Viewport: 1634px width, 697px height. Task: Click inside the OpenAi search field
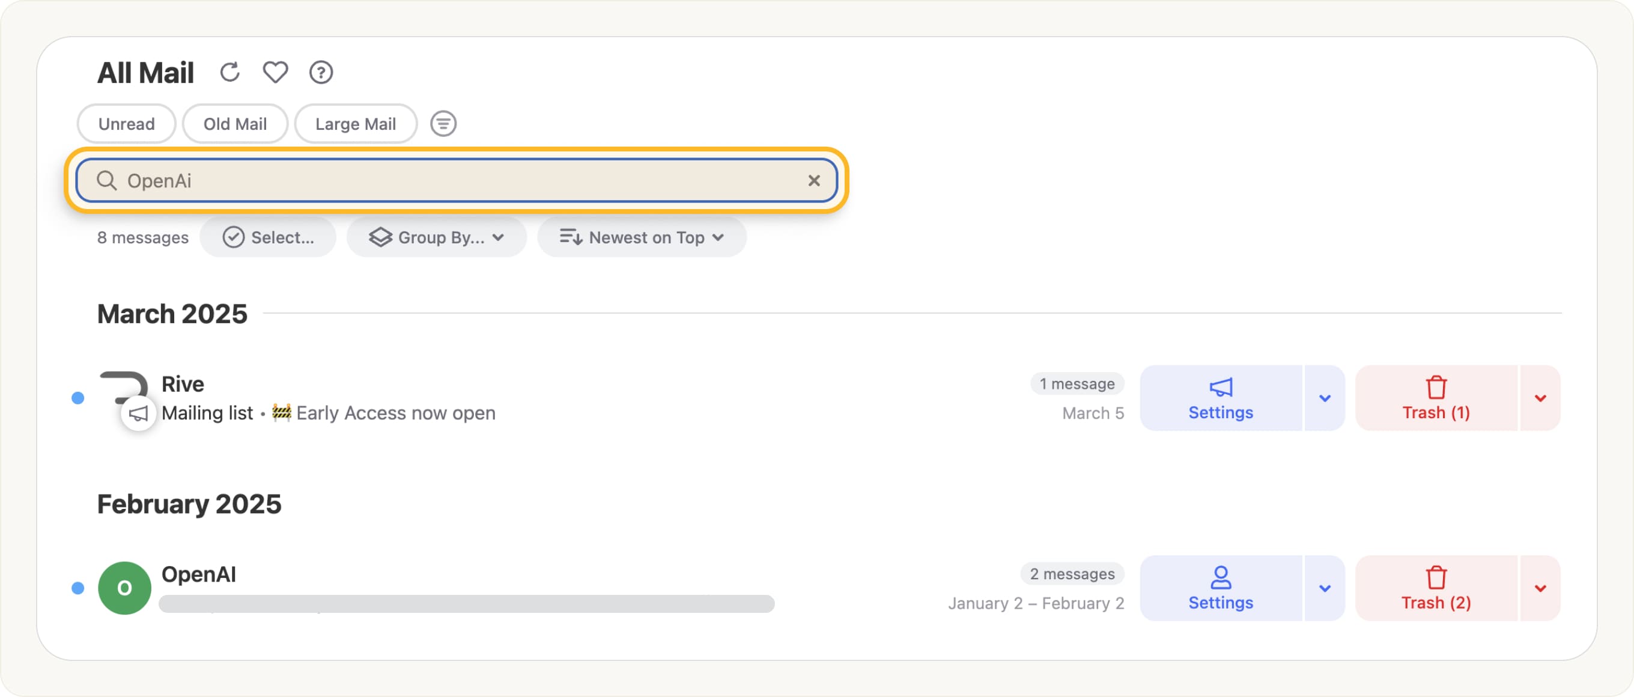point(457,181)
